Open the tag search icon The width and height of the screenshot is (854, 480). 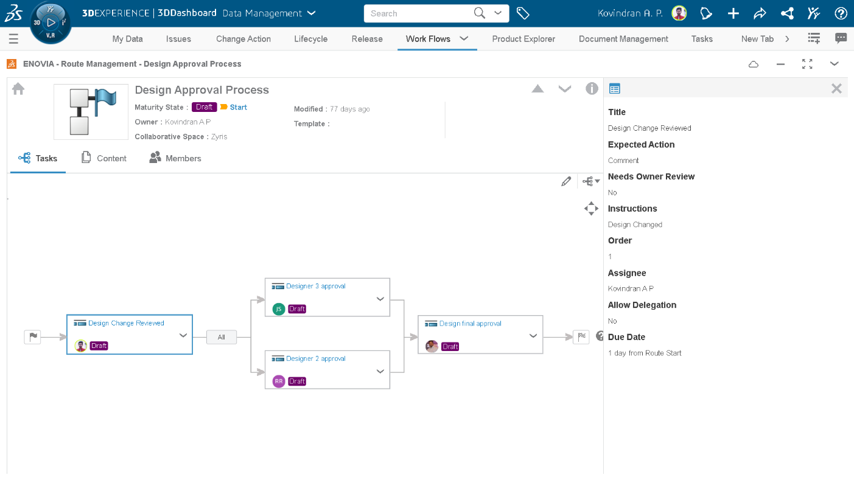[x=522, y=13]
